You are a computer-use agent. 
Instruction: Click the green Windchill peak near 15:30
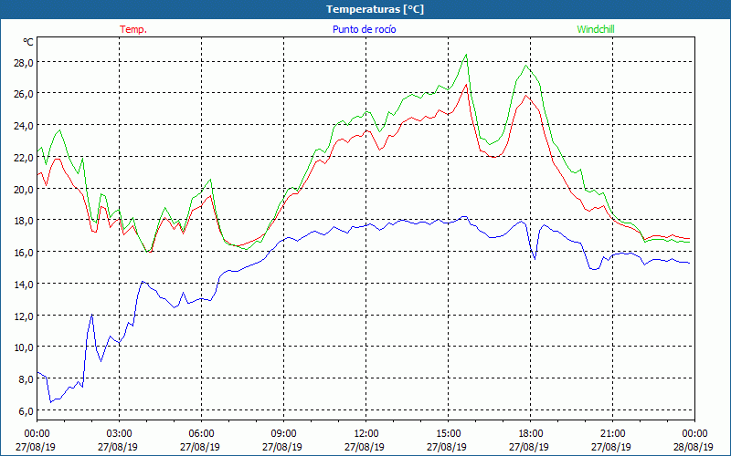tap(466, 55)
